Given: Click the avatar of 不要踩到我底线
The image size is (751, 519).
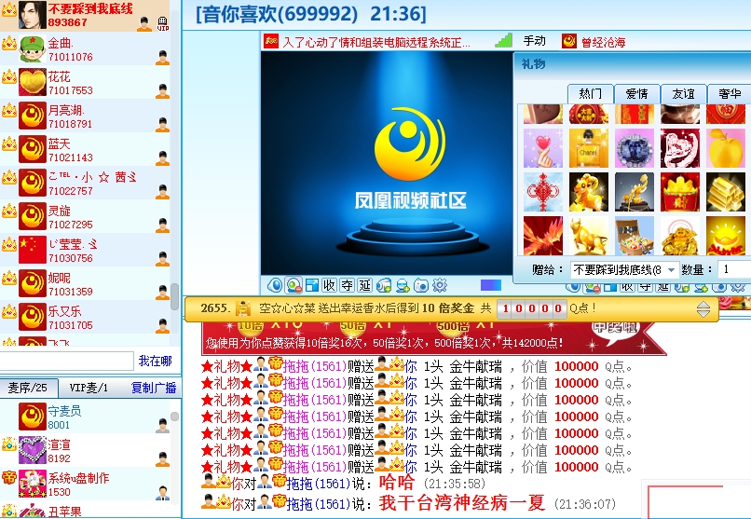Looking at the screenshot, I should tap(33, 15).
